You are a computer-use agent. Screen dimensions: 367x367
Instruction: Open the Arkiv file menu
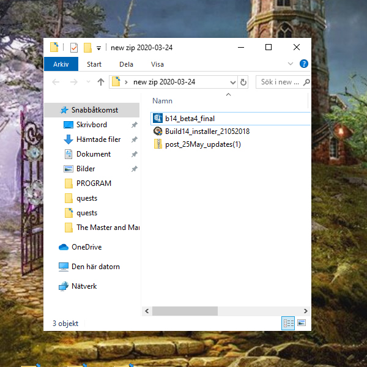[61, 64]
